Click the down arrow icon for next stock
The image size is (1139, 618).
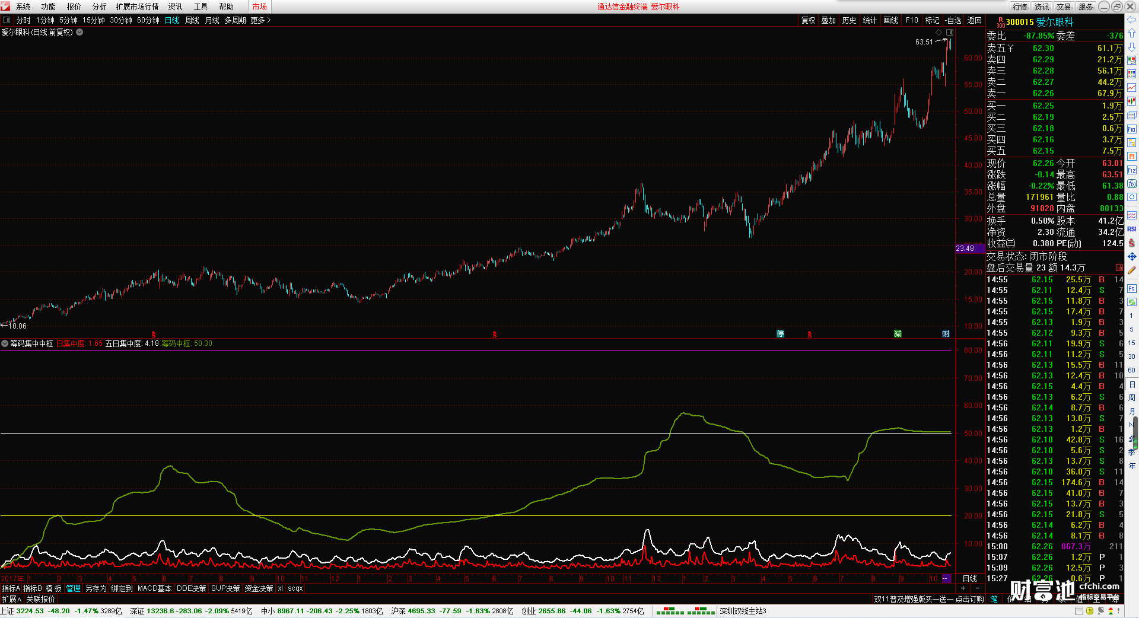[1132, 47]
